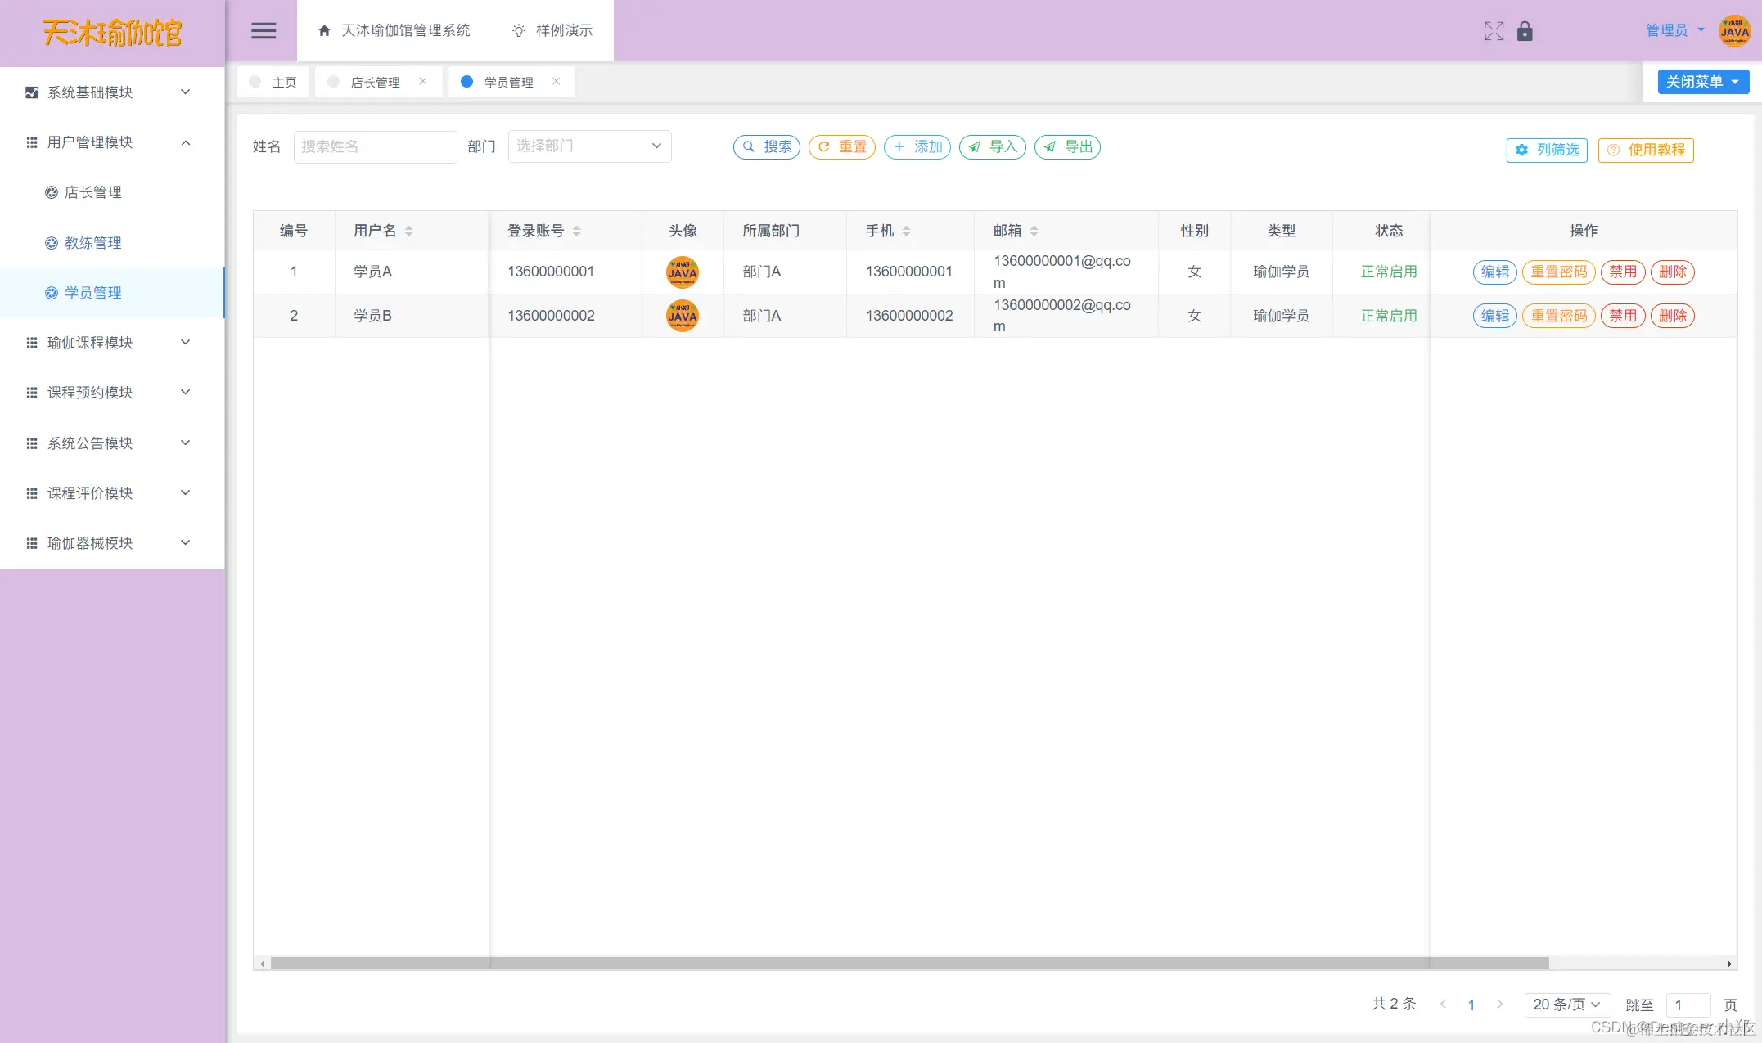Click the admin avatar in the top right

[x=1734, y=31]
